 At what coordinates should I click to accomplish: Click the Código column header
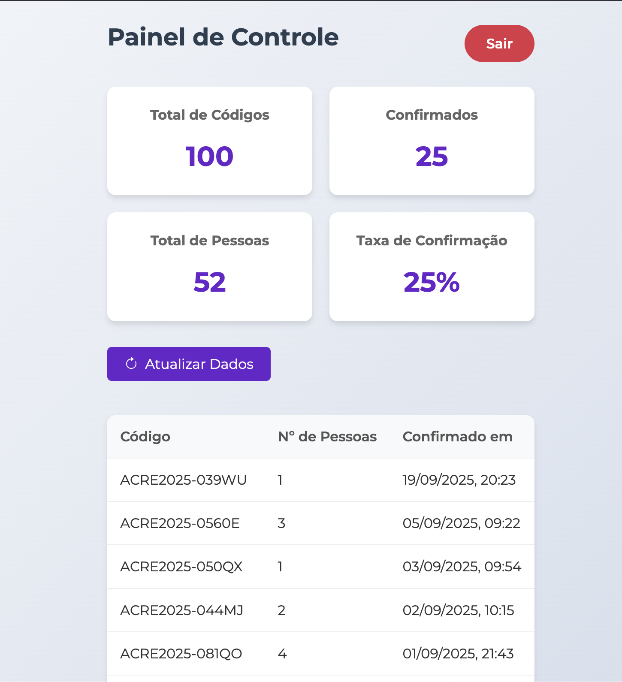point(145,437)
